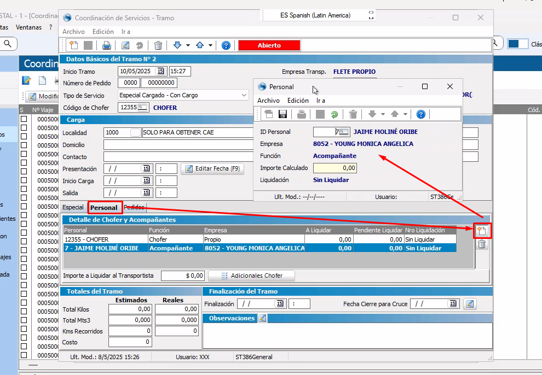Click the search magnifier in the background window
The height and width of the screenshot is (375, 542).
[7, 44]
